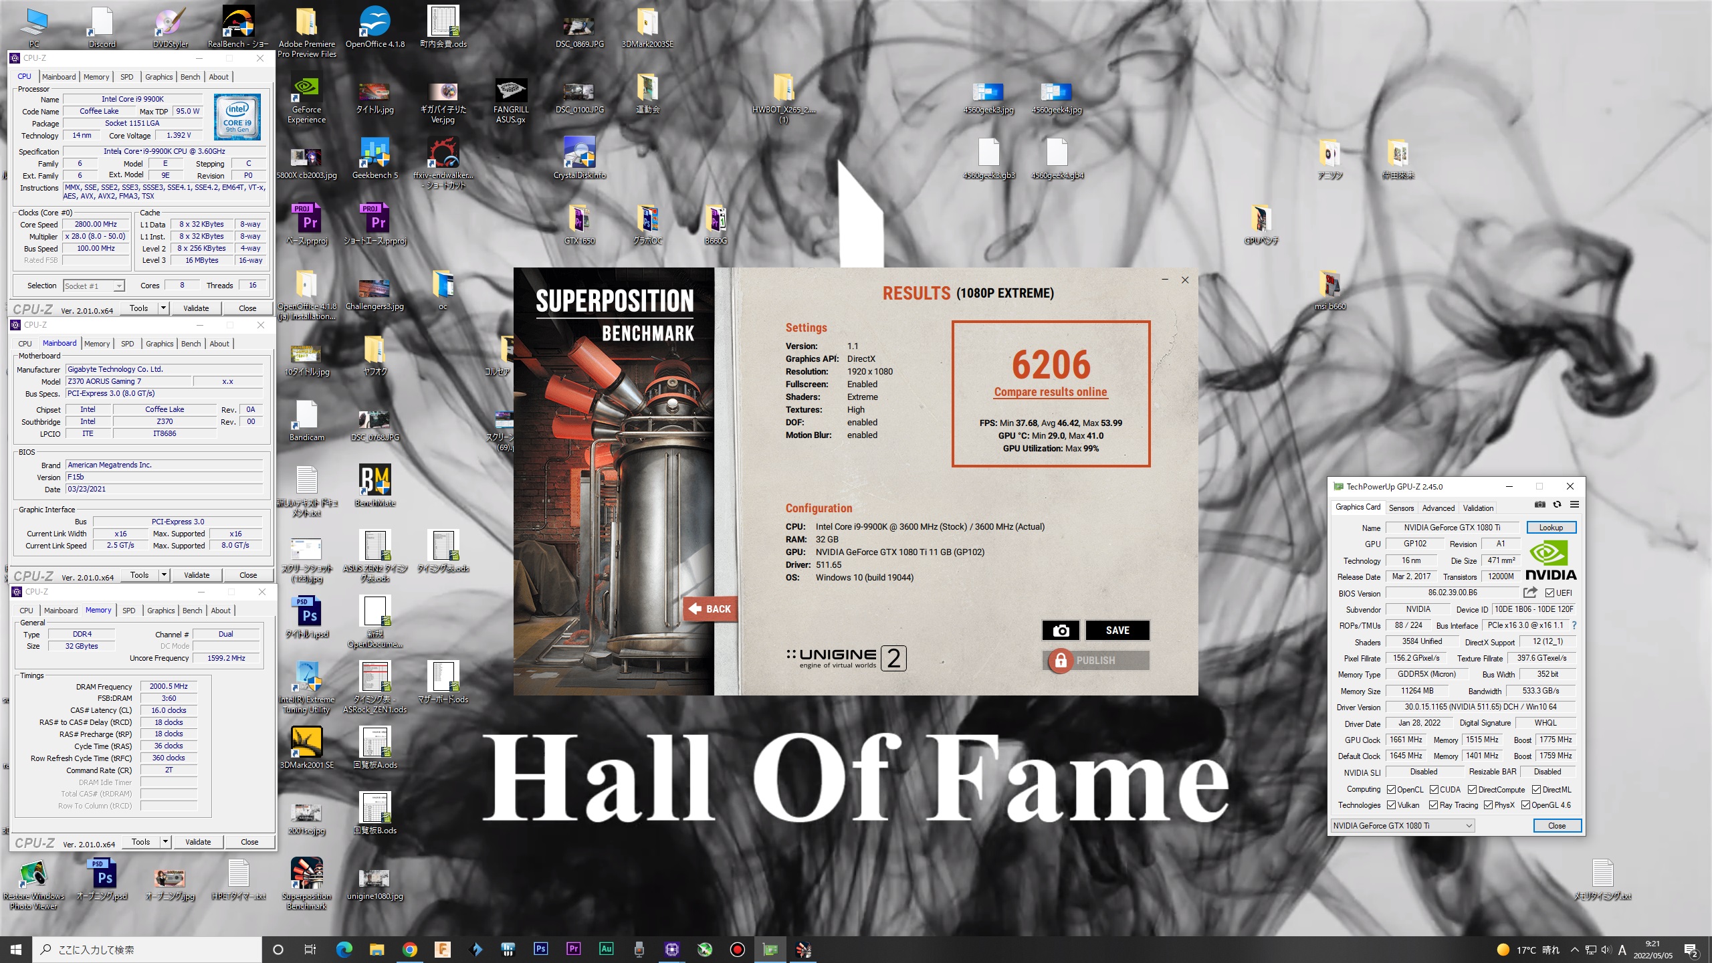
Task: Open the 3DMark2001 SE desktop icon
Action: click(x=306, y=748)
